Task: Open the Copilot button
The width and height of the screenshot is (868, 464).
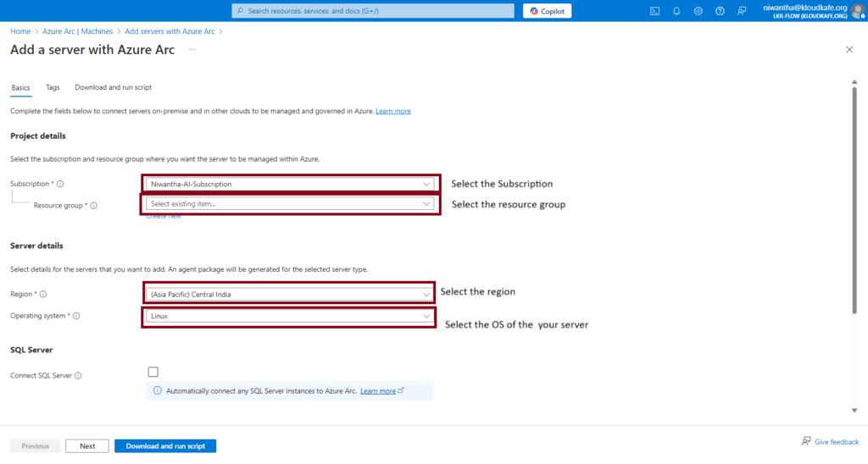Action: click(x=547, y=11)
